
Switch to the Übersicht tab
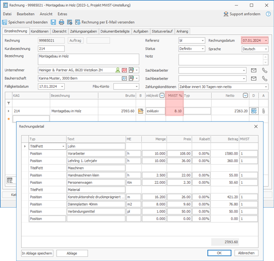(59, 32)
